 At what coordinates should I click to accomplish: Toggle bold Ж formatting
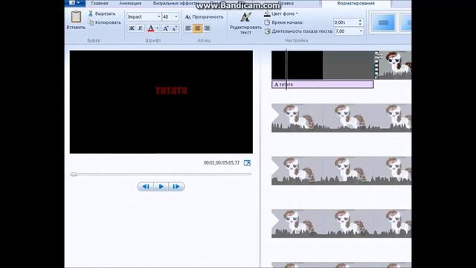[x=132, y=28]
